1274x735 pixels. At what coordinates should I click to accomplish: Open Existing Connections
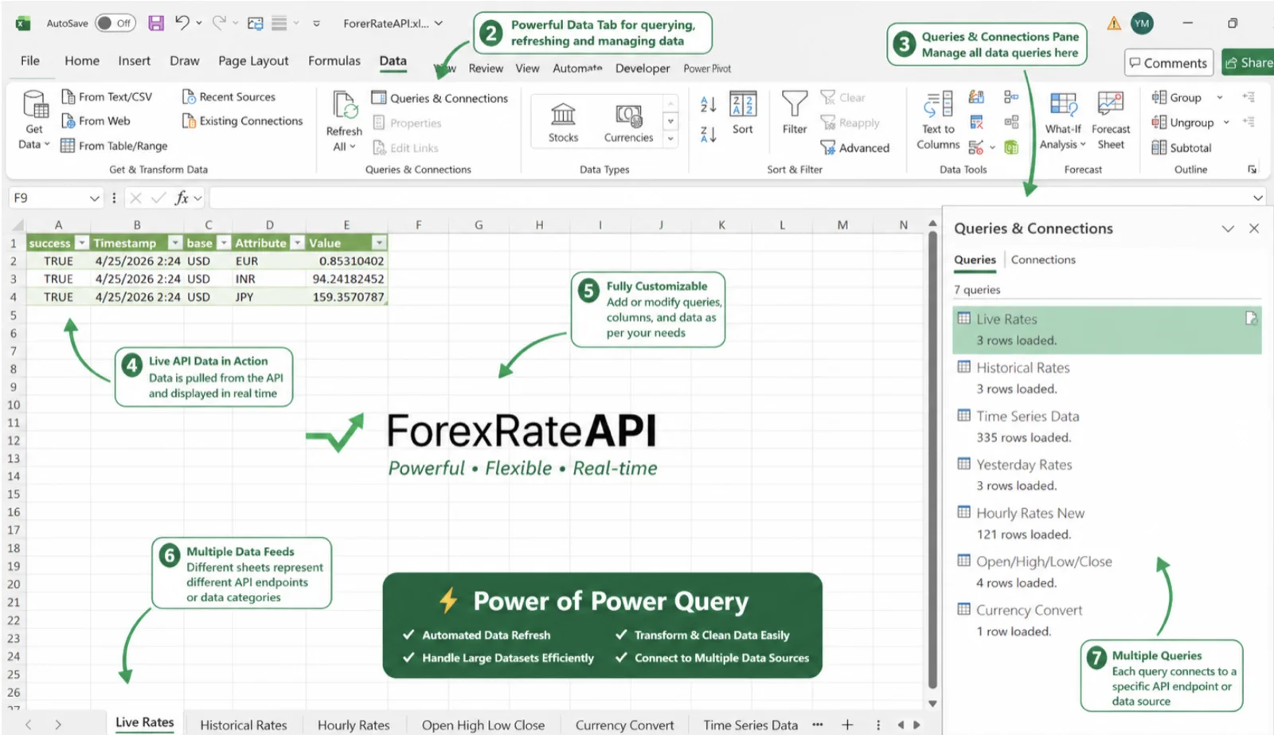[242, 121]
